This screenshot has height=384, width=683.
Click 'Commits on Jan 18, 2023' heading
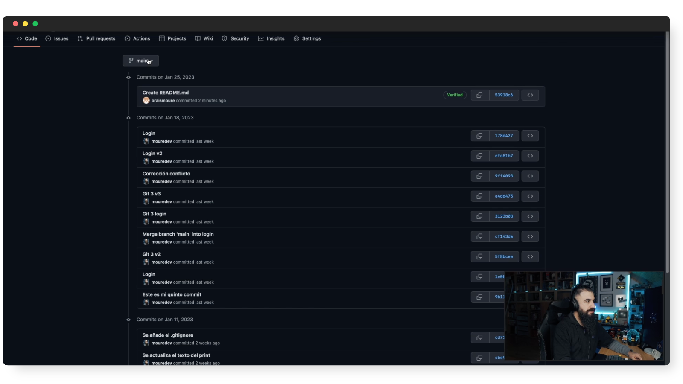click(165, 118)
